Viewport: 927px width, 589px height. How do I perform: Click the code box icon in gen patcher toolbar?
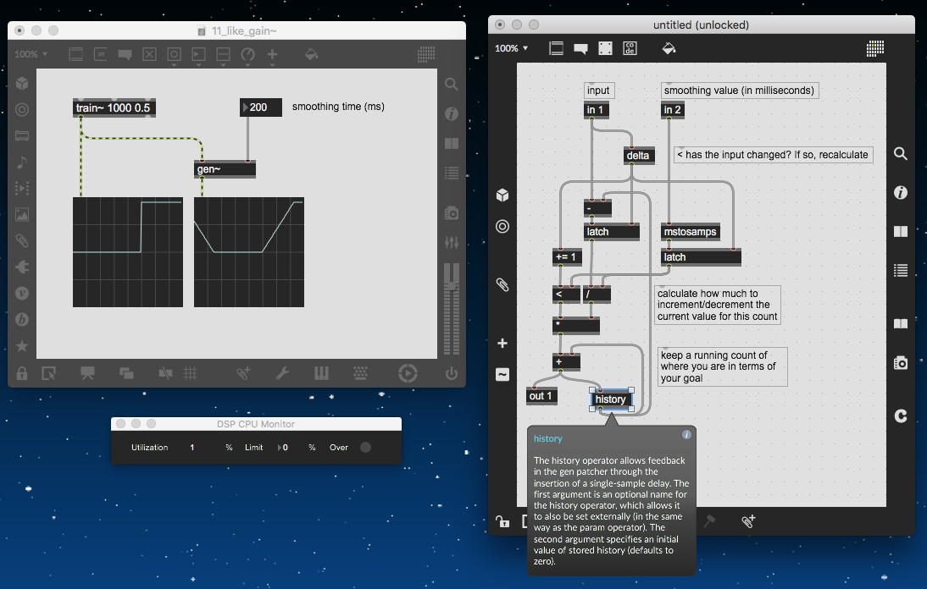tap(630, 48)
